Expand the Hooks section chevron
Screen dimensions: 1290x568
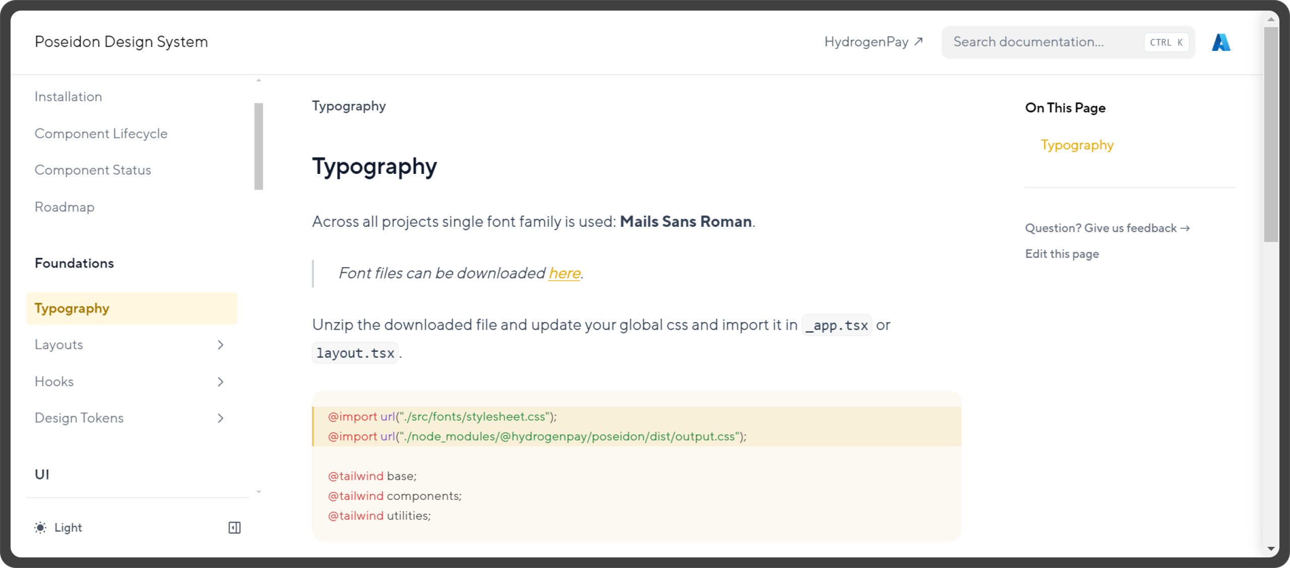220,382
